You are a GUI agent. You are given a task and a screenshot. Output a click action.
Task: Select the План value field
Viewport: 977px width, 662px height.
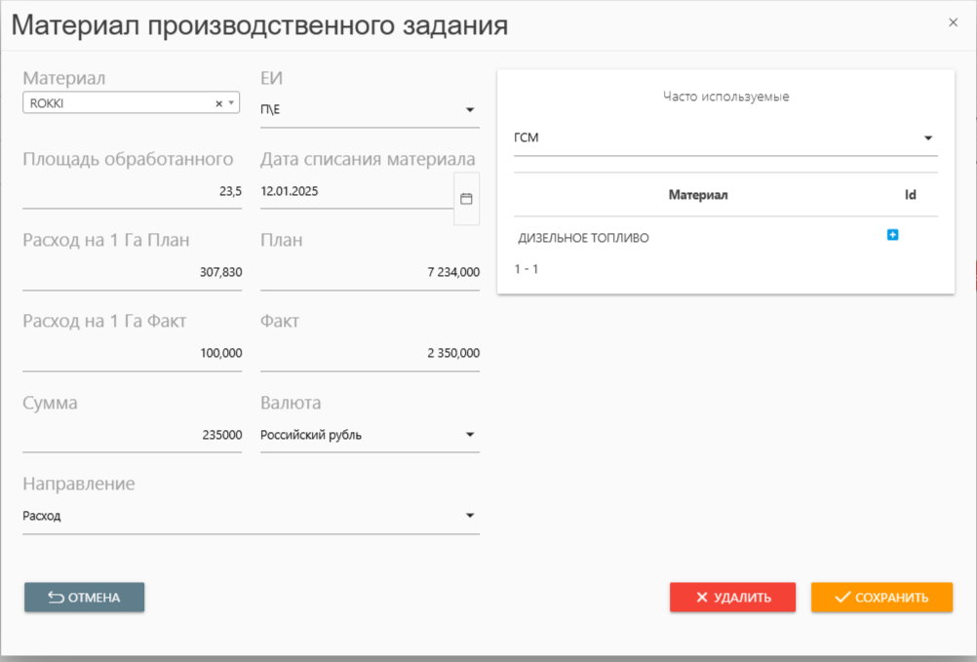pos(370,273)
